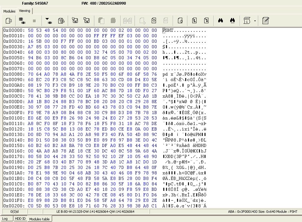Click the 'LE B:80-W:21328' status bar values

coord(96,212)
